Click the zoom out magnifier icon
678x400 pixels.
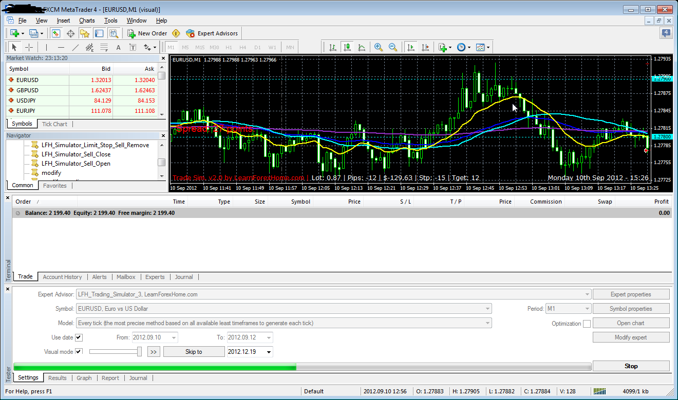tap(393, 47)
